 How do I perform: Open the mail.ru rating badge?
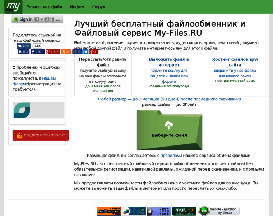184,211
